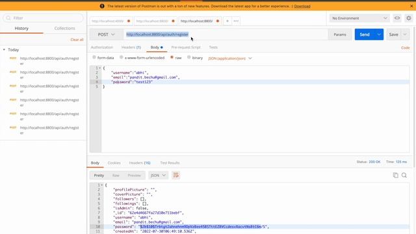Select the second open request tab
This screenshot has width=416, height=234.
pos(155,21)
